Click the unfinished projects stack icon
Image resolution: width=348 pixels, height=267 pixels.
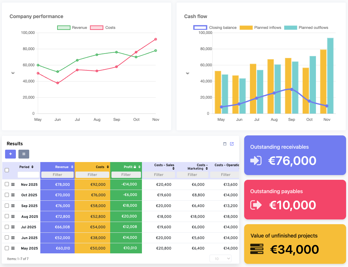257,249
